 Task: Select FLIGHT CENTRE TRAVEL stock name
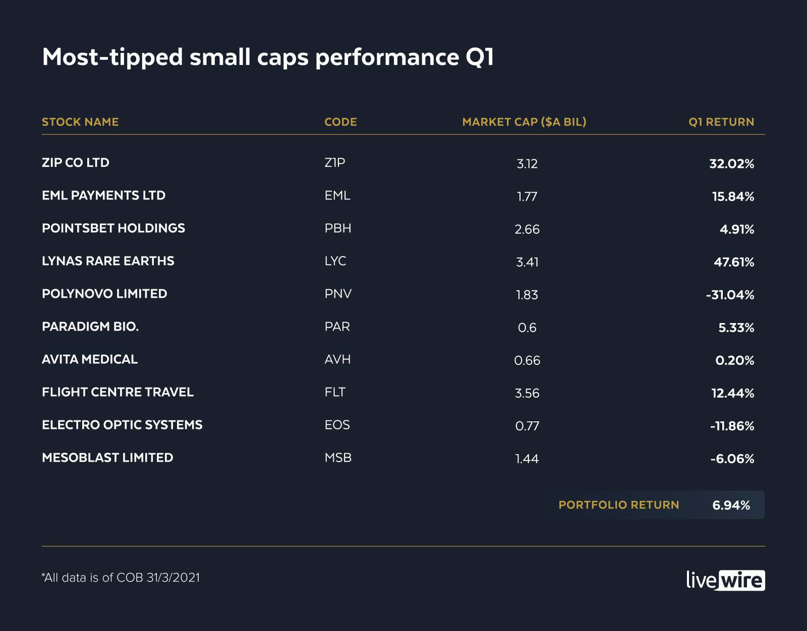[118, 392]
